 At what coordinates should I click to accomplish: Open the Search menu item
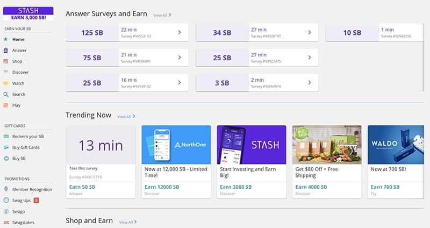19,95
